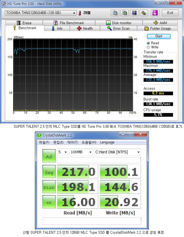This screenshot has height=237, width=184.
Task: Click the All test button
Action: coord(49,156)
